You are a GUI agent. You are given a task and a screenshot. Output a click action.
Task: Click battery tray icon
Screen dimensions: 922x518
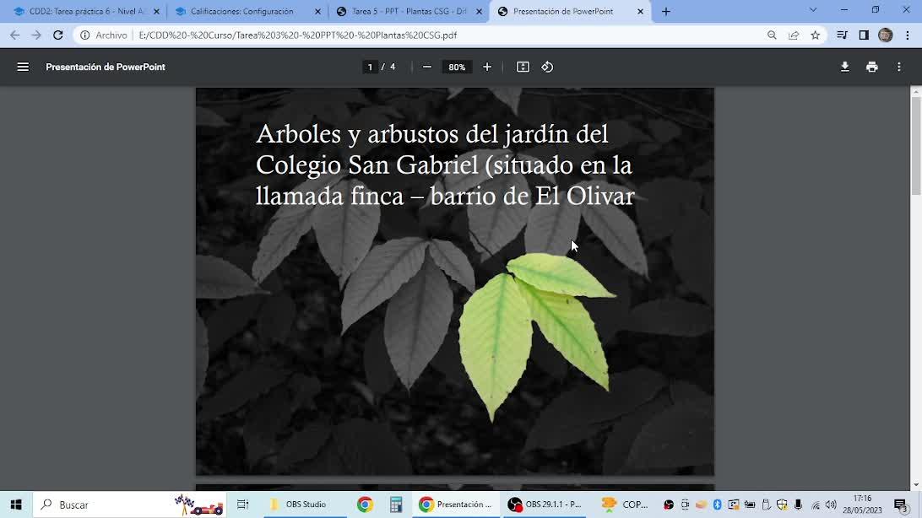tap(750, 505)
